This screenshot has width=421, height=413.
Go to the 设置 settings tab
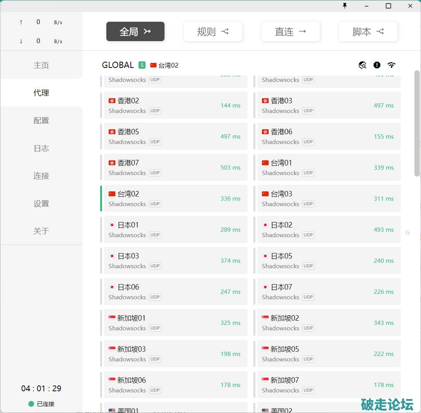click(41, 203)
